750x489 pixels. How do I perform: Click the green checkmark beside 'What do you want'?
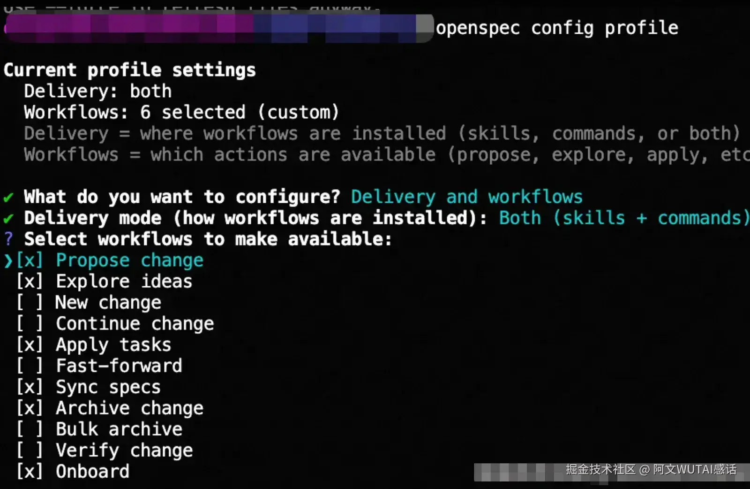(x=8, y=197)
